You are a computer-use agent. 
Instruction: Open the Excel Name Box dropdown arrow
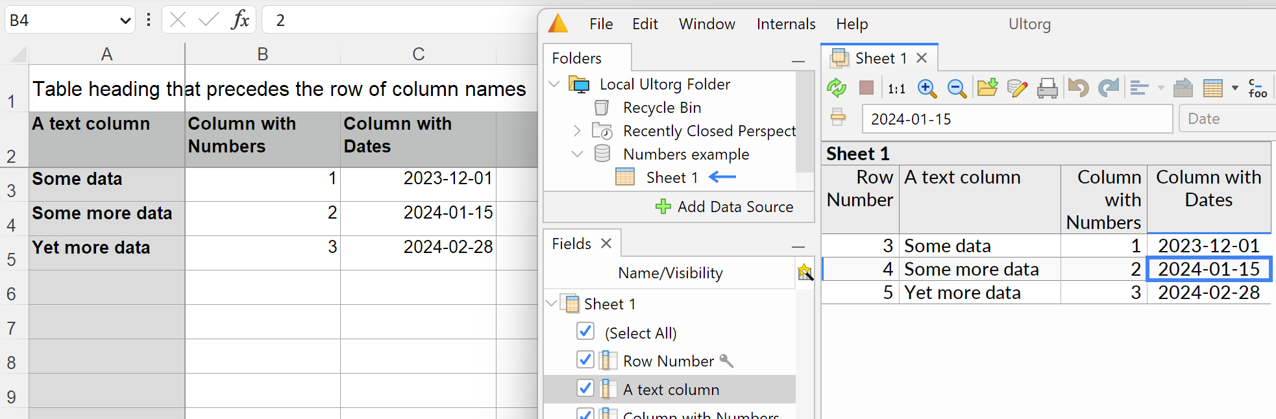[x=125, y=21]
